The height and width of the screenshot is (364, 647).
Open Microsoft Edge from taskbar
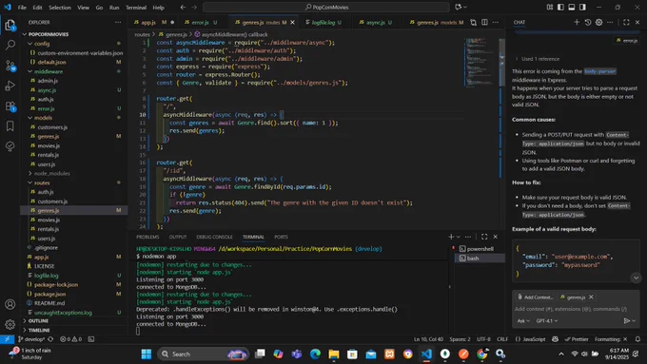point(315,354)
